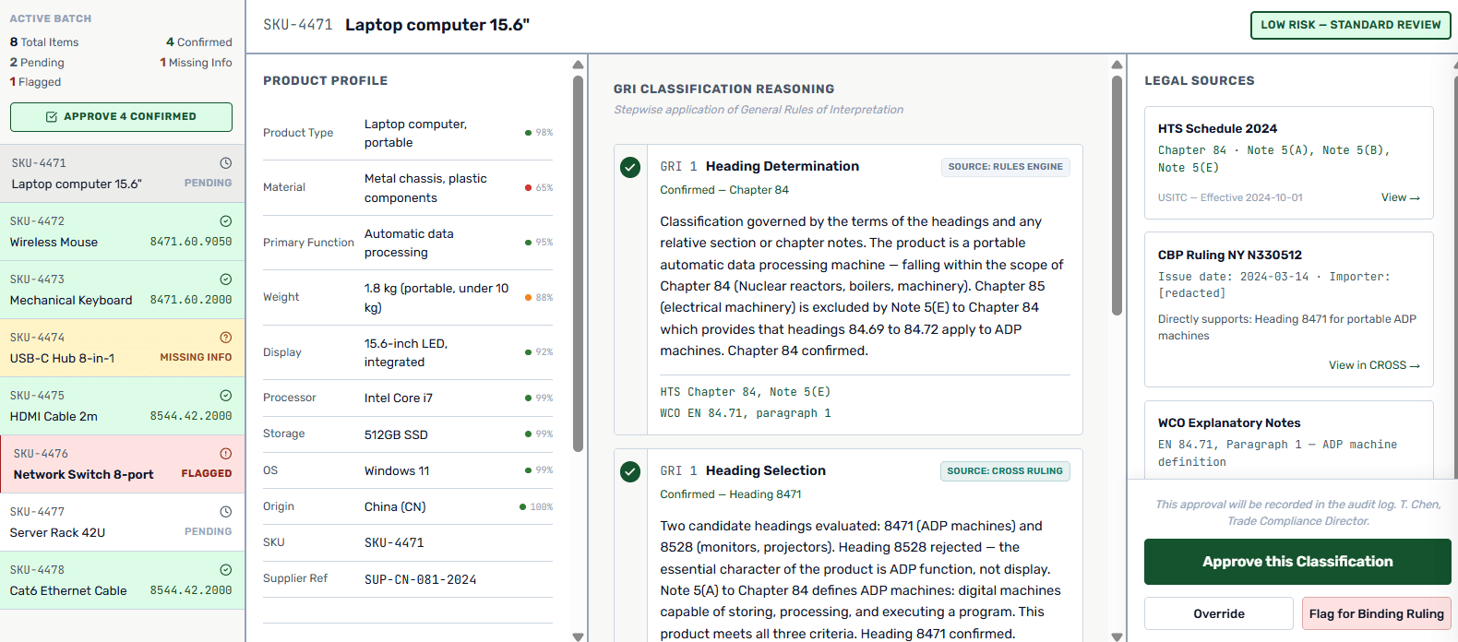Image resolution: width=1458 pixels, height=642 pixels.
Task: Open WCO Explanatory Notes card title
Action: click(1229, 422)
